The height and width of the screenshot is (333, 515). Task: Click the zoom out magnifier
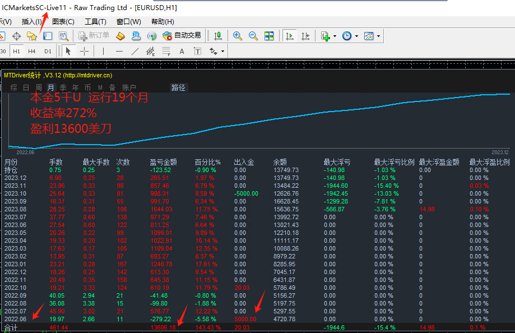pyautogui.click(x=253, y=36)
